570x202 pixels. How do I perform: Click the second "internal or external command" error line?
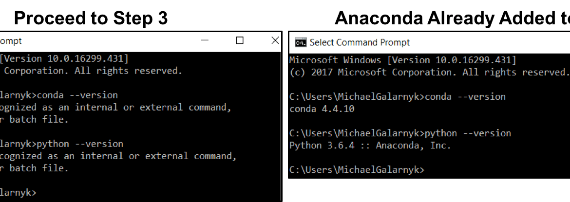pyautogui.click(x=118, y=156)
